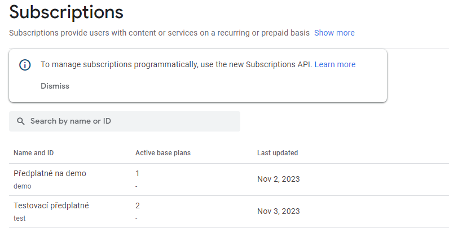Click the info icon in the banner
This screenshot has width=449, height=245.
25,65
